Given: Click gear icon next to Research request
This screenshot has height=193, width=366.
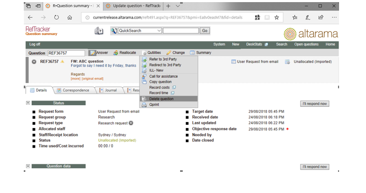Looking at the screenshot, I should (x=131, y=123).
